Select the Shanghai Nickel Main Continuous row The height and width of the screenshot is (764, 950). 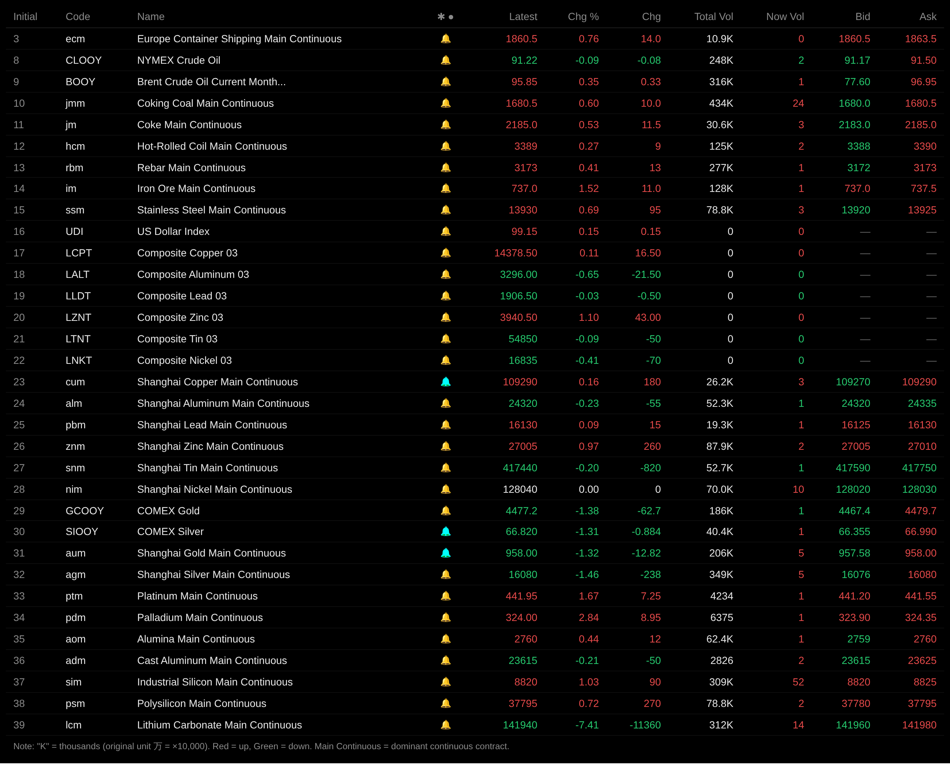475,489
